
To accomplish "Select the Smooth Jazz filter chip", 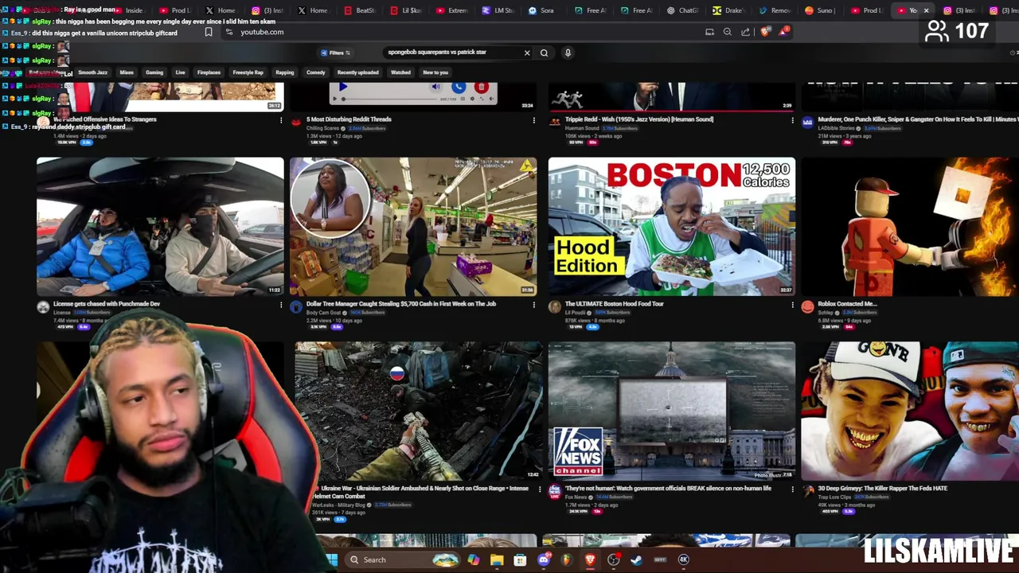I will [92, 72].
